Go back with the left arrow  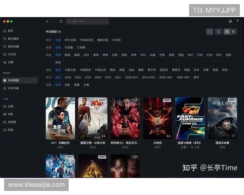coord(47,22)
